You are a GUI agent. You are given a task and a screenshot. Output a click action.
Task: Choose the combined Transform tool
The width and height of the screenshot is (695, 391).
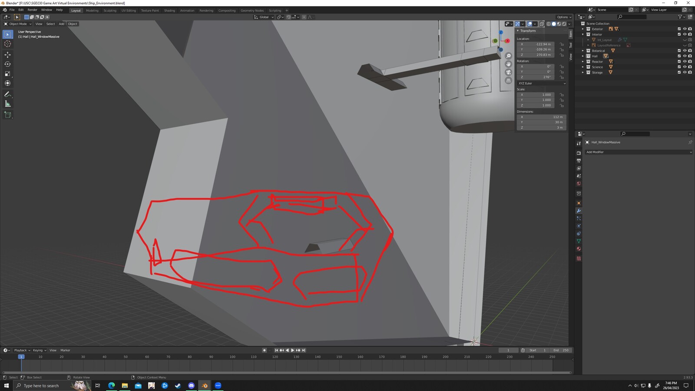point(8,83)
